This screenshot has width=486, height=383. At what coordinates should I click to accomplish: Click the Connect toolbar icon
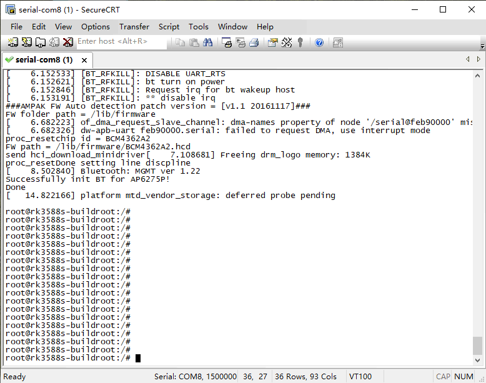pyautogui.click(x=13, y=42)
